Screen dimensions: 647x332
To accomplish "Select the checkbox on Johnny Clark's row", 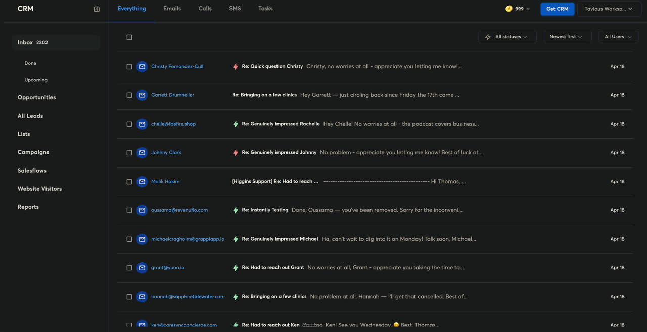I will [x=129, y=152].
